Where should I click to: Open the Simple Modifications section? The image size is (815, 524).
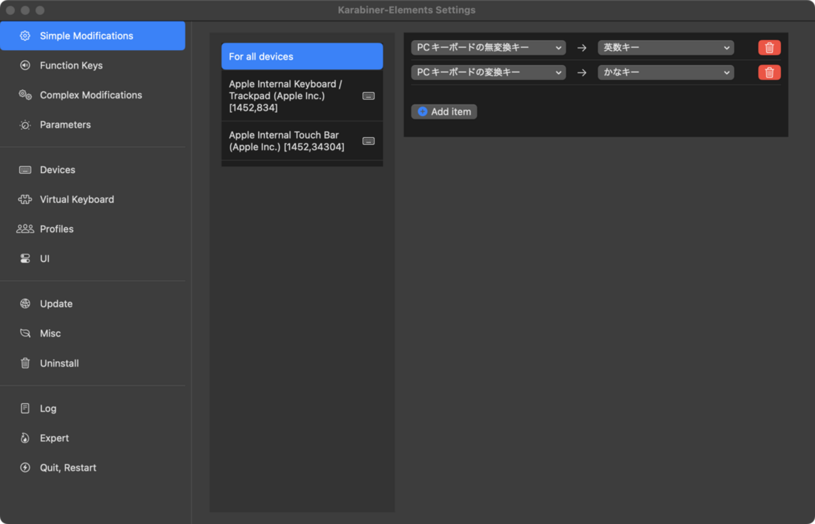[93, 36]
